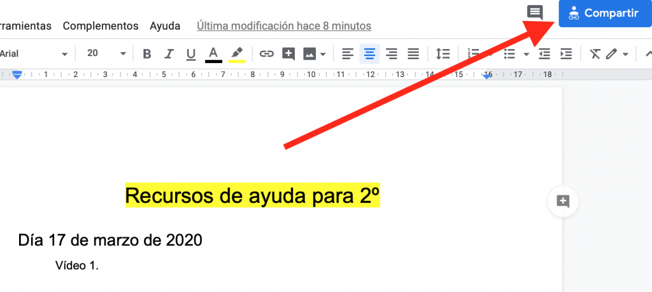Viewport: 652px width, 292px height.
Task: Open Última modificación hace 8 minutos link
Action: pos(284,25)
